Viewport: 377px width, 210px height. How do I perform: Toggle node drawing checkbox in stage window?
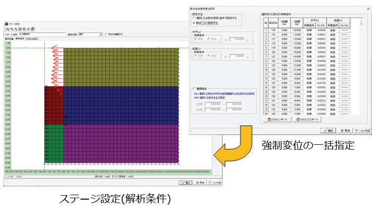pyautogui.click(x=106, y=34)
